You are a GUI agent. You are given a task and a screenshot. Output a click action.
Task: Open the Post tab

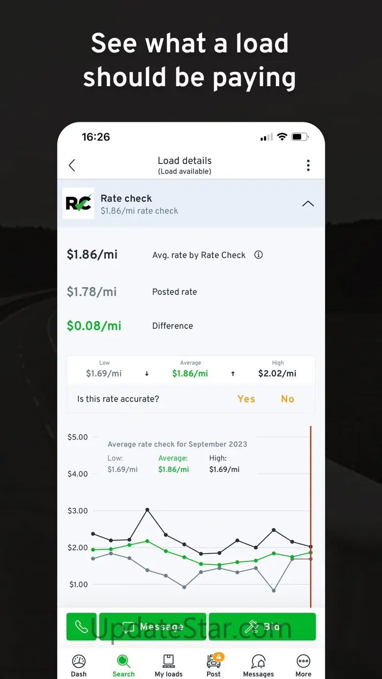[214, 666]
